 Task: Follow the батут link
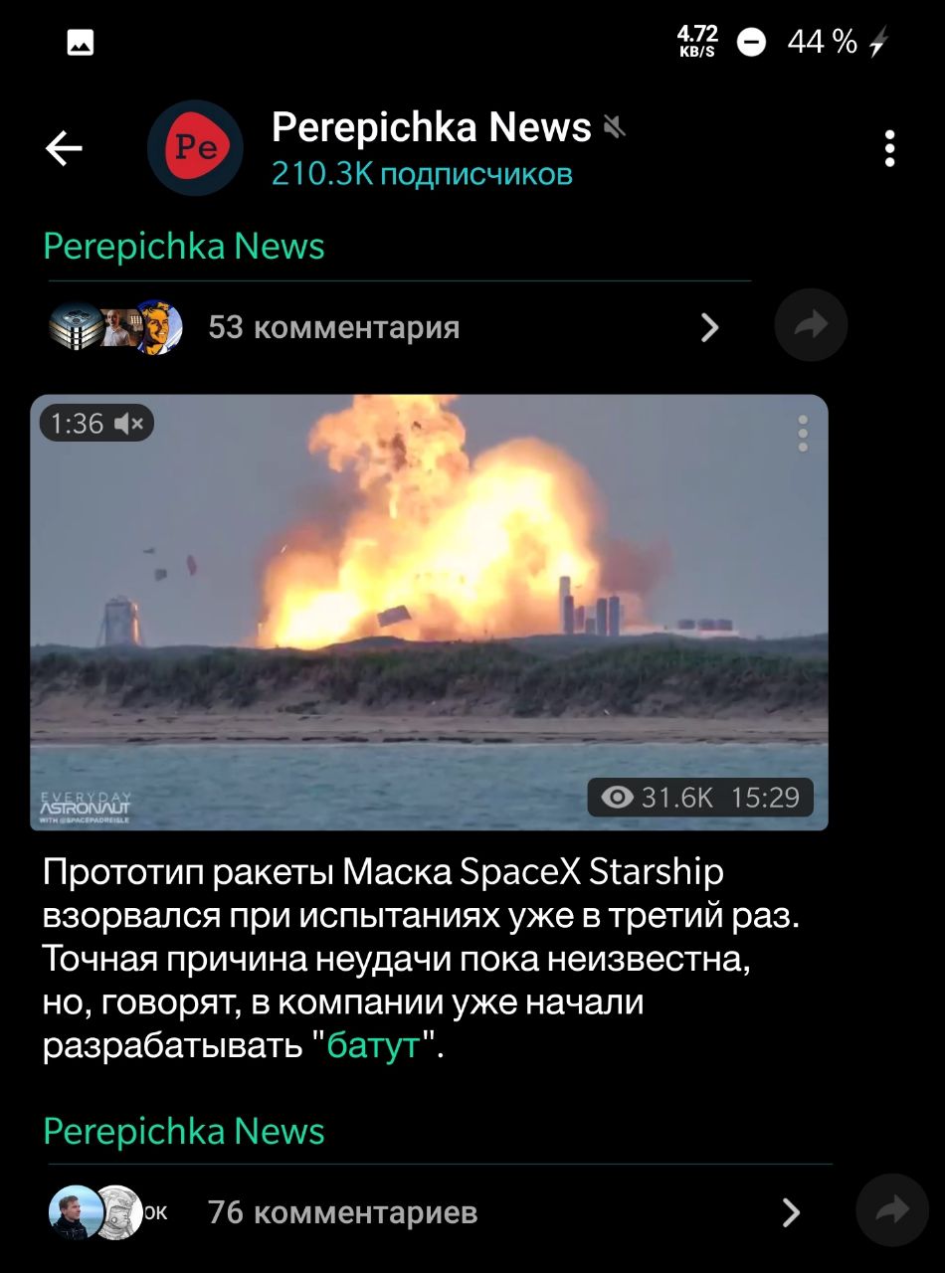point(373,1047)
